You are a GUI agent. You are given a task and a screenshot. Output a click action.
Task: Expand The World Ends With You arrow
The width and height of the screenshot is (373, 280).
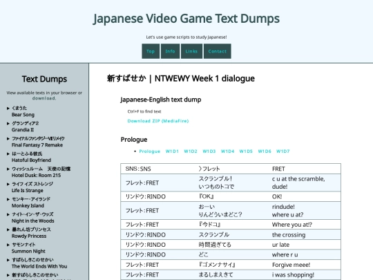coord(8,260)
